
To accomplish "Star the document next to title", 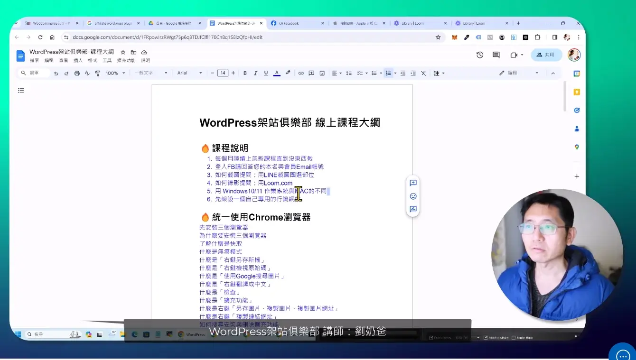I will (x=123, y=52).
